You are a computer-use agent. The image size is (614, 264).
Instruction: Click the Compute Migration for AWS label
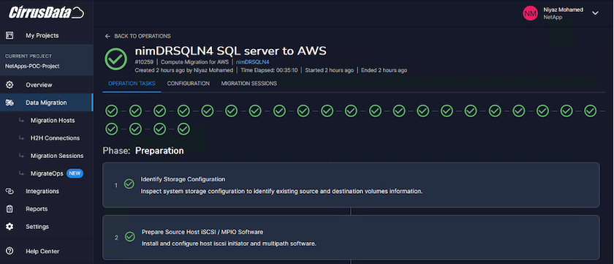[194, 62]
